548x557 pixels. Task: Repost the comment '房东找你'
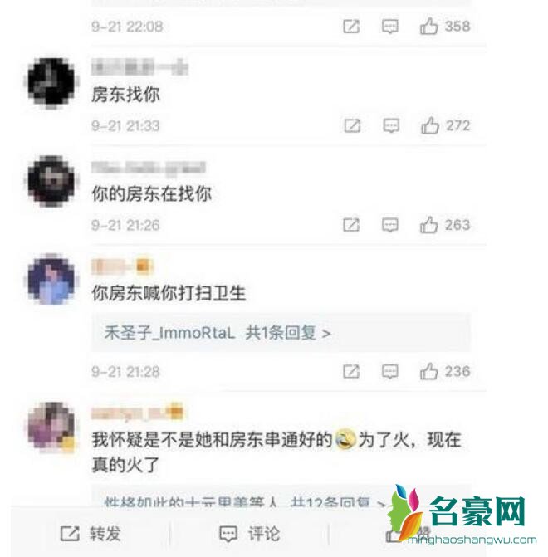pos(352,125)
